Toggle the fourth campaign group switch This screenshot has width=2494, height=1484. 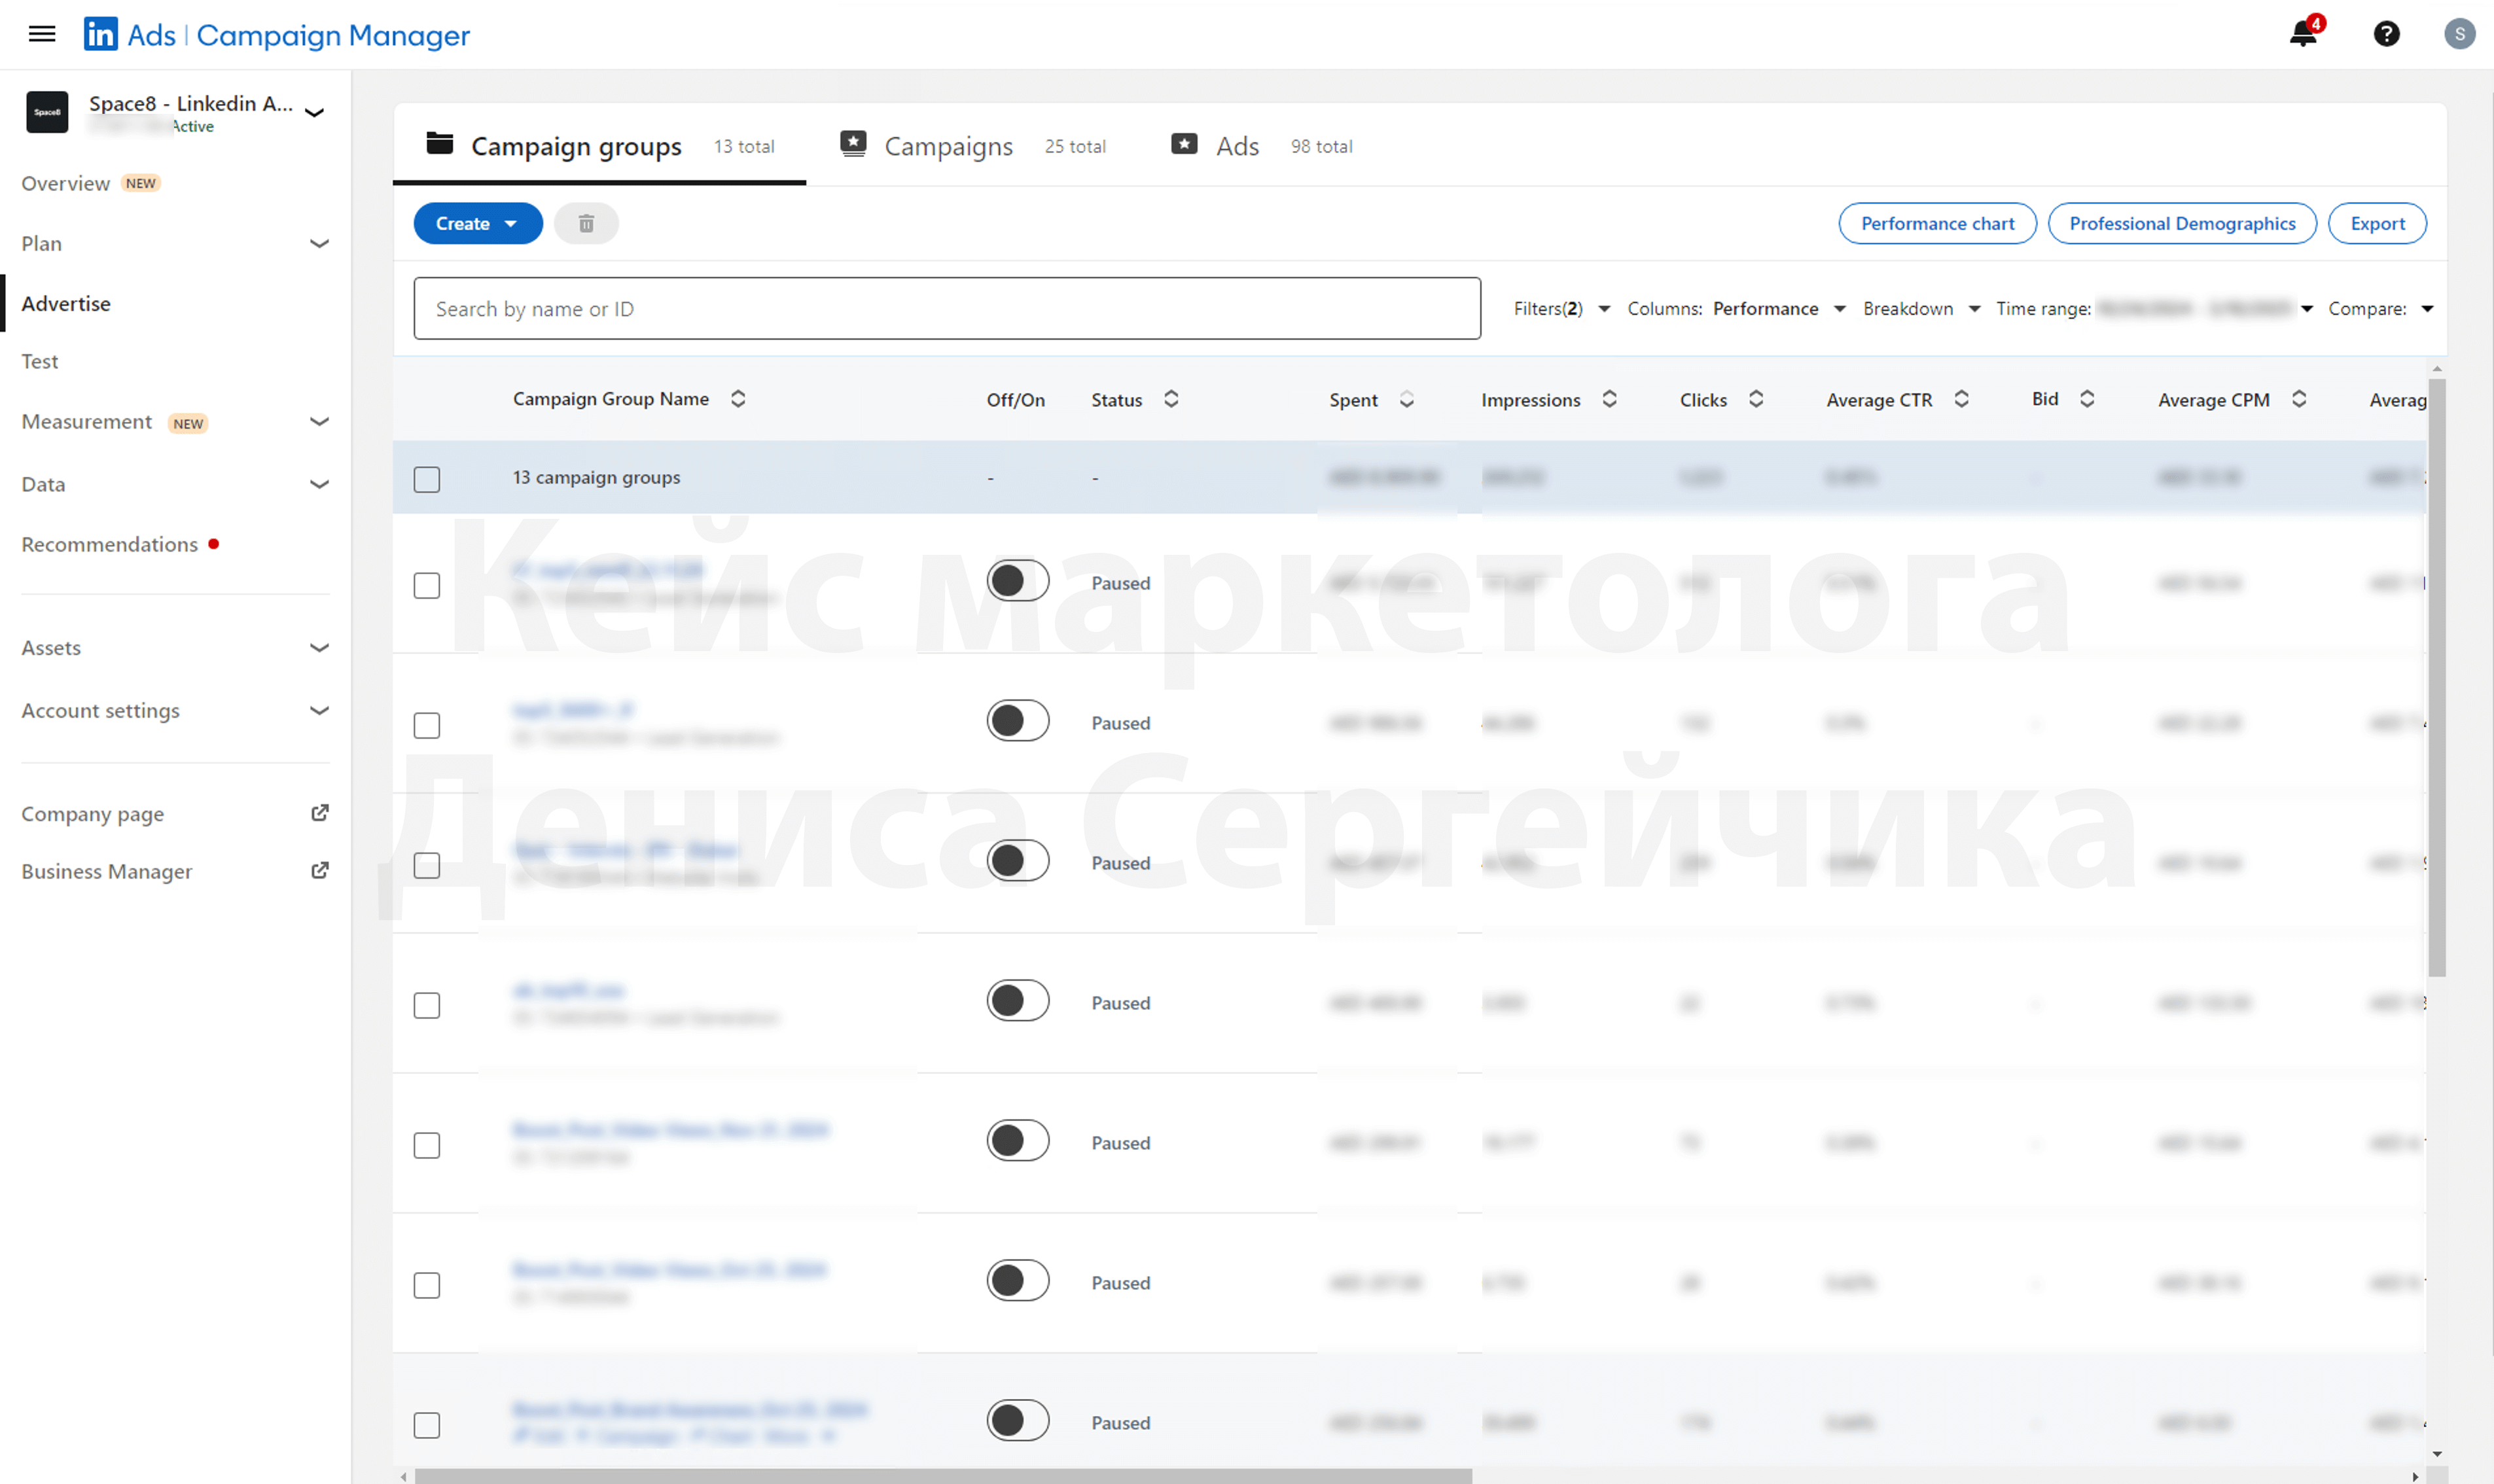pyautogui.click(x=1018, y=1000)
